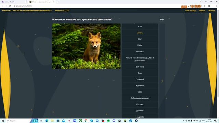The width and height of the screenshot is (219, 123).
Task: Choose the "Дракон" option
Action: (140, 111)
